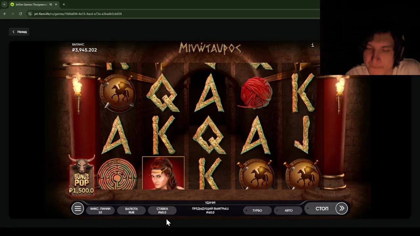Click the red-haired woman symbol

pos(163,173)
